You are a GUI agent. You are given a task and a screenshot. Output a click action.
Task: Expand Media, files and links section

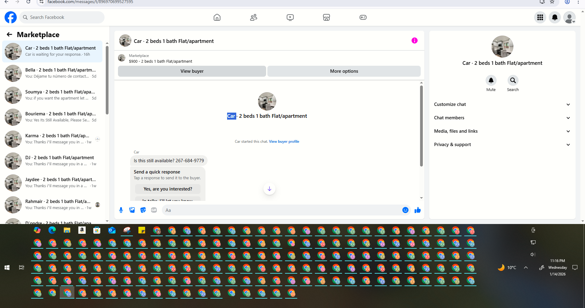(x=502, y=131)
